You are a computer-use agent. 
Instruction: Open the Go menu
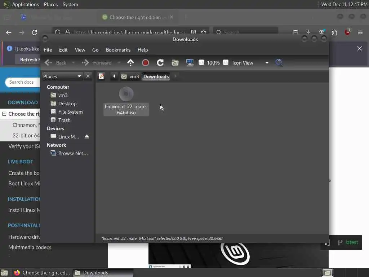pyautogui.click(x=95, y=50)
